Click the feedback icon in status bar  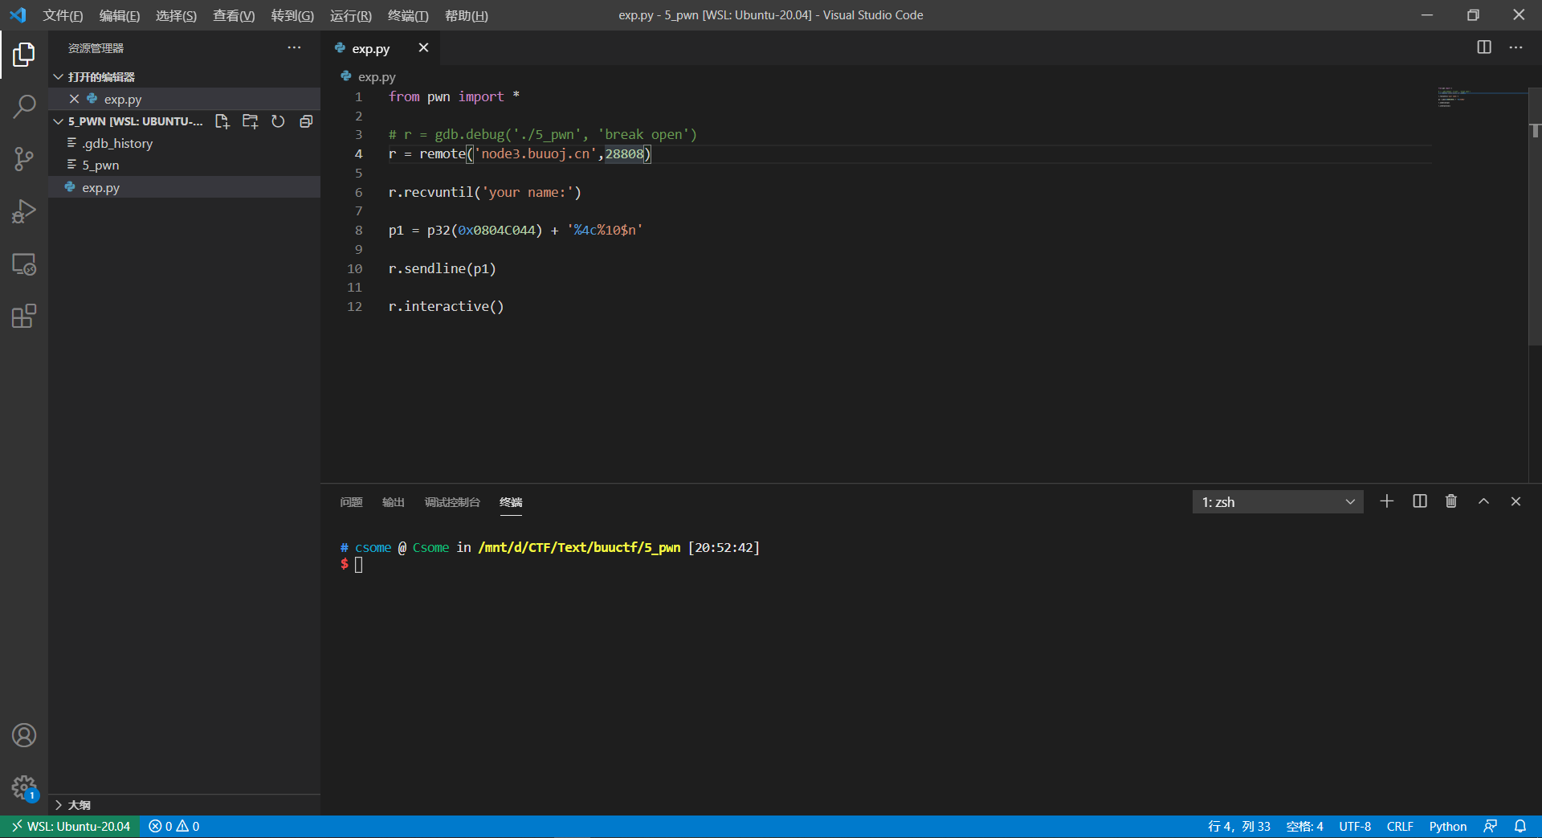(x=1491, y=826)
